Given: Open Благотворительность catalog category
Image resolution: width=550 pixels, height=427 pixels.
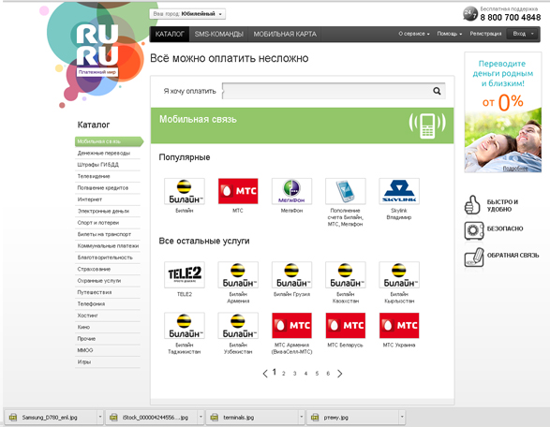Looking at the screenshot, I should (105, 258).
